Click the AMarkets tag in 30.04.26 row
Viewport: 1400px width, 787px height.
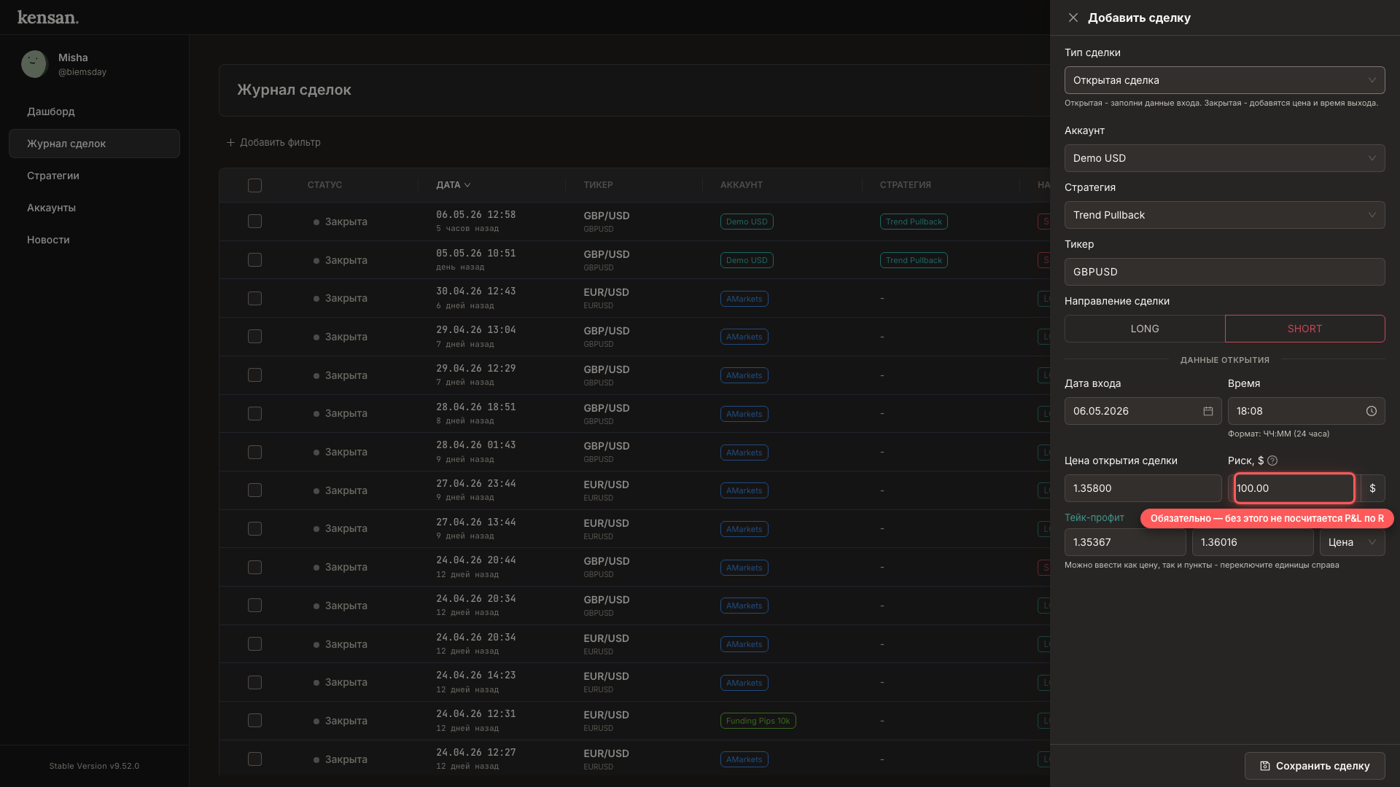(x=744, y=299)
